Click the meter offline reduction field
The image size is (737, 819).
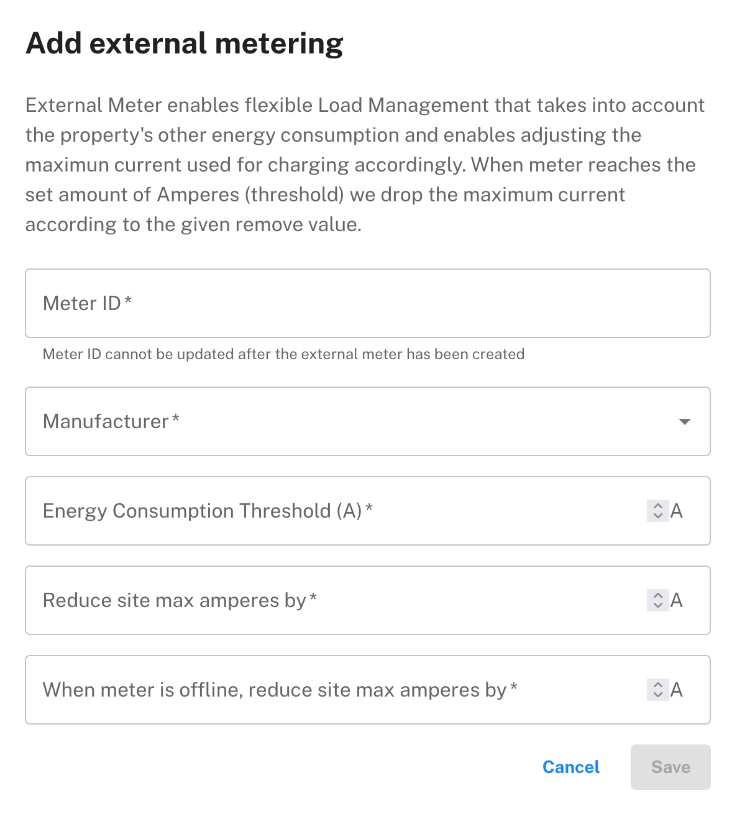click(x=336, y=690)
